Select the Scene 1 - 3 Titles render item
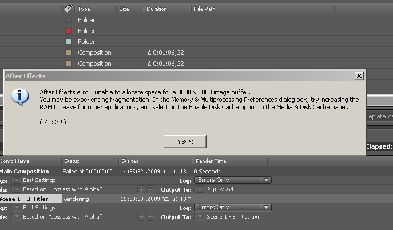 [25, 199]
